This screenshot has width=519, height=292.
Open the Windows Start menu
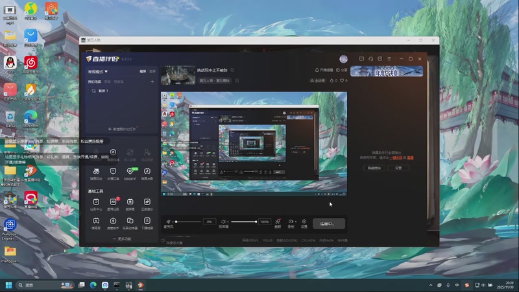click(x=9, y=285)
